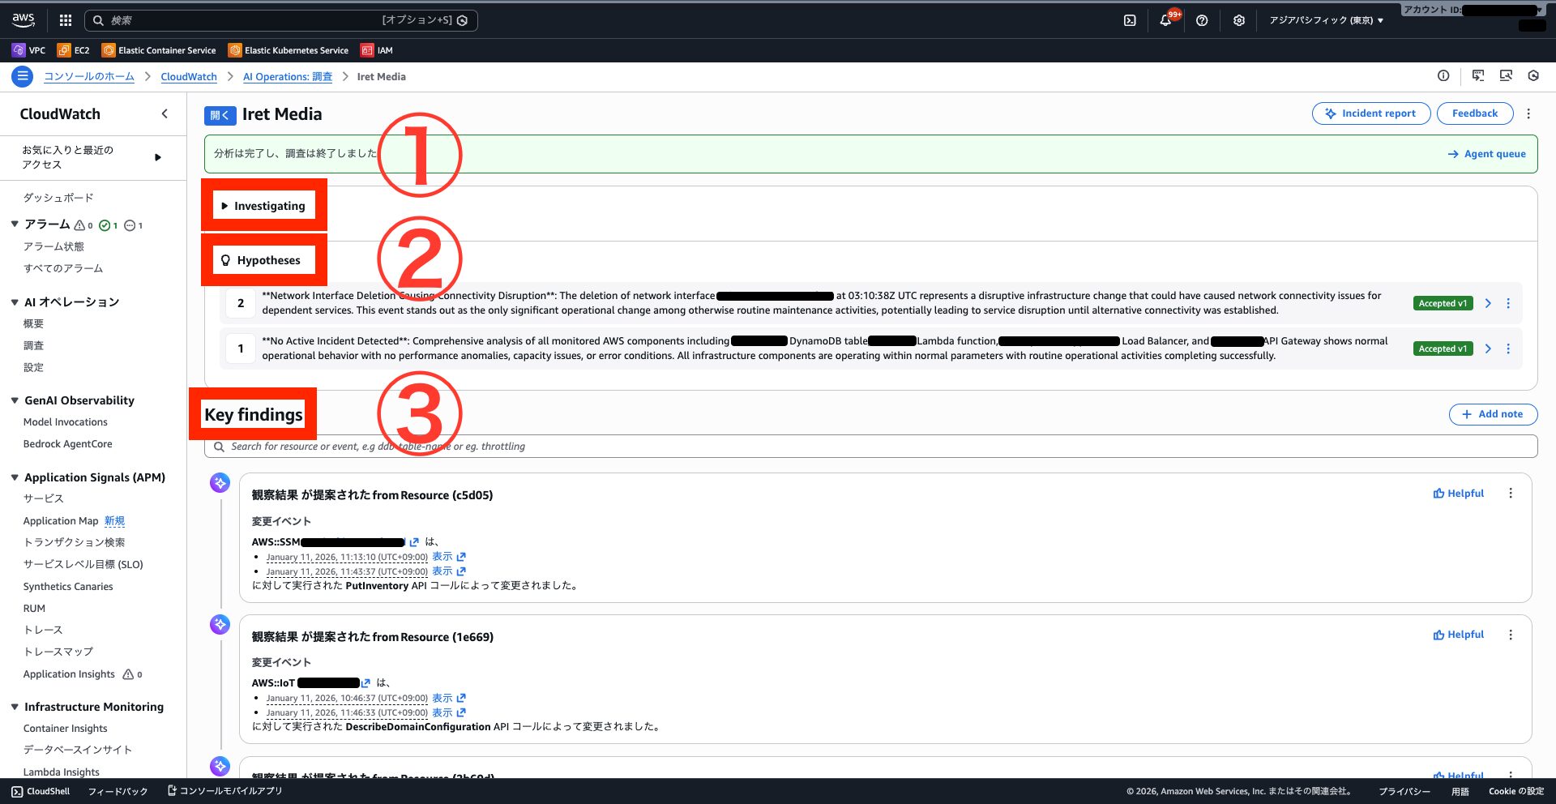Collapse the CloudWatch sidebar panel

point(165,114)
